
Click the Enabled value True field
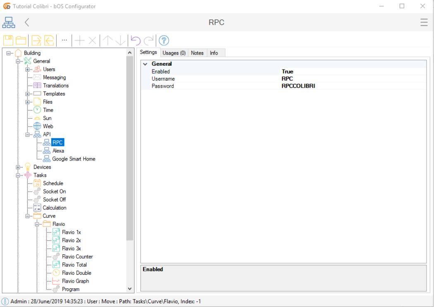(352, 72)
